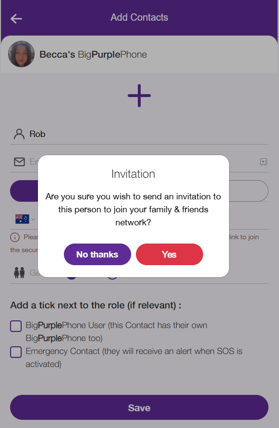Screen dimensions: 279x428
Task: Click the contact card icon in email field
Action: 264,162
